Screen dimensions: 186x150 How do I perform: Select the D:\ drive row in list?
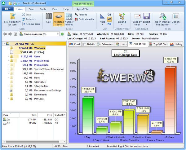8,123
